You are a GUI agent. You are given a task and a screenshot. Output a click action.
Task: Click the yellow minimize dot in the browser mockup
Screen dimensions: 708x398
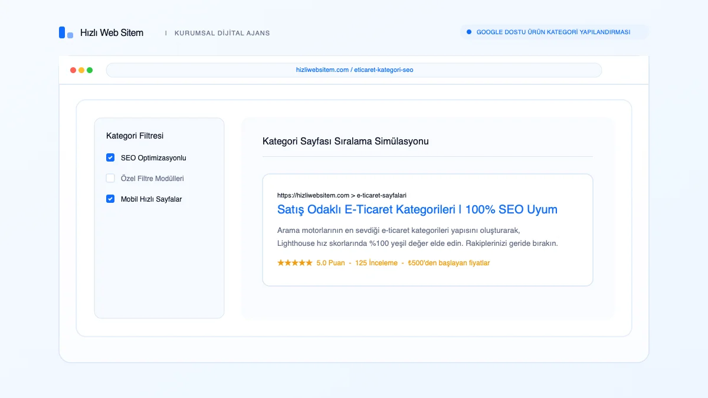tap(81, 70)
